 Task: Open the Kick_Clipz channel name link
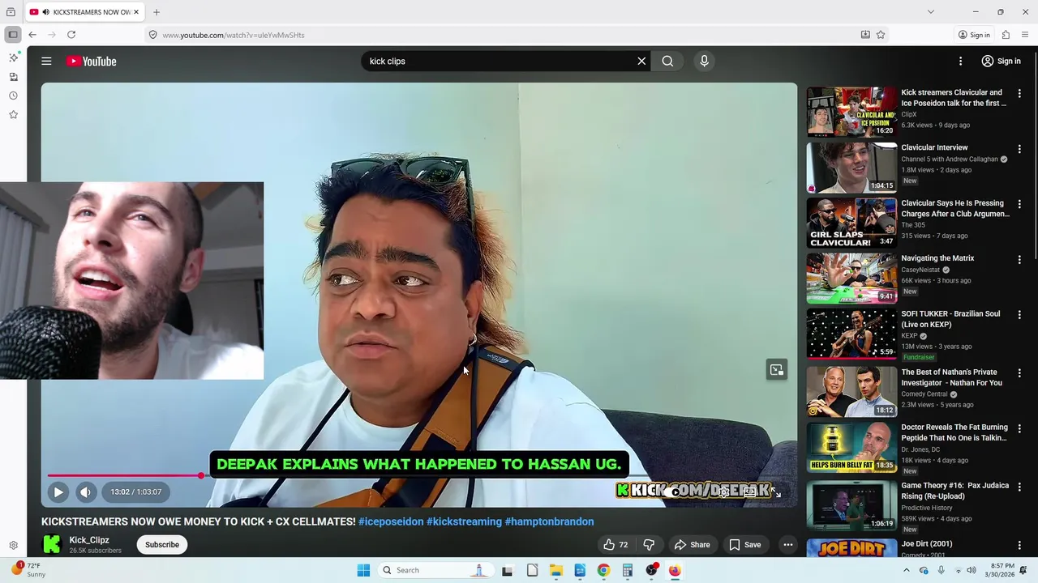click(89, 540)
